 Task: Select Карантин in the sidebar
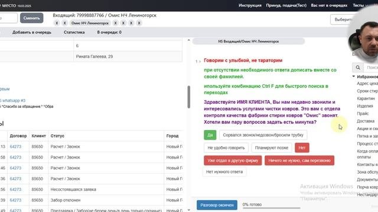point(366,98)
